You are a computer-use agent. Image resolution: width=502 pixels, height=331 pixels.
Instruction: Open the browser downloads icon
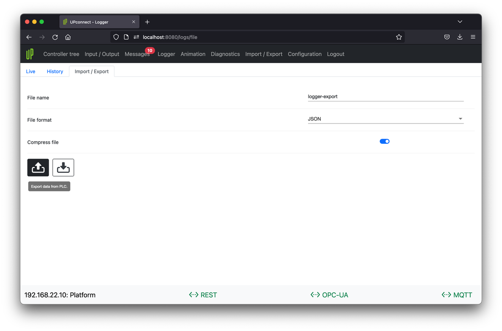(460, 37)
